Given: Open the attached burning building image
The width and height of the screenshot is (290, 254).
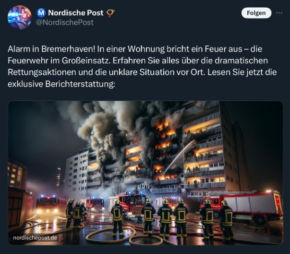Looking at the screenshot, I should [145, 173].
